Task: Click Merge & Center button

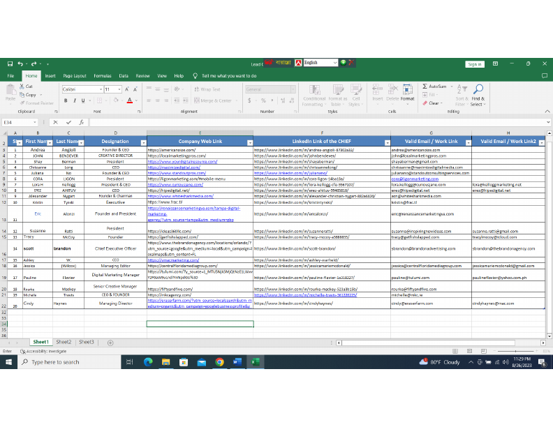Action: click(213, 100)
